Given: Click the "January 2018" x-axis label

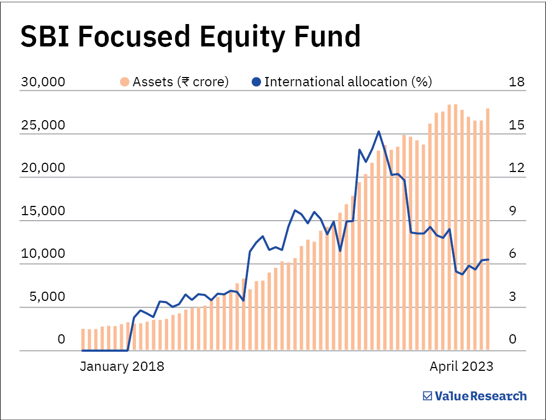Looking at the screenshot, I should (x=122, y=366).
